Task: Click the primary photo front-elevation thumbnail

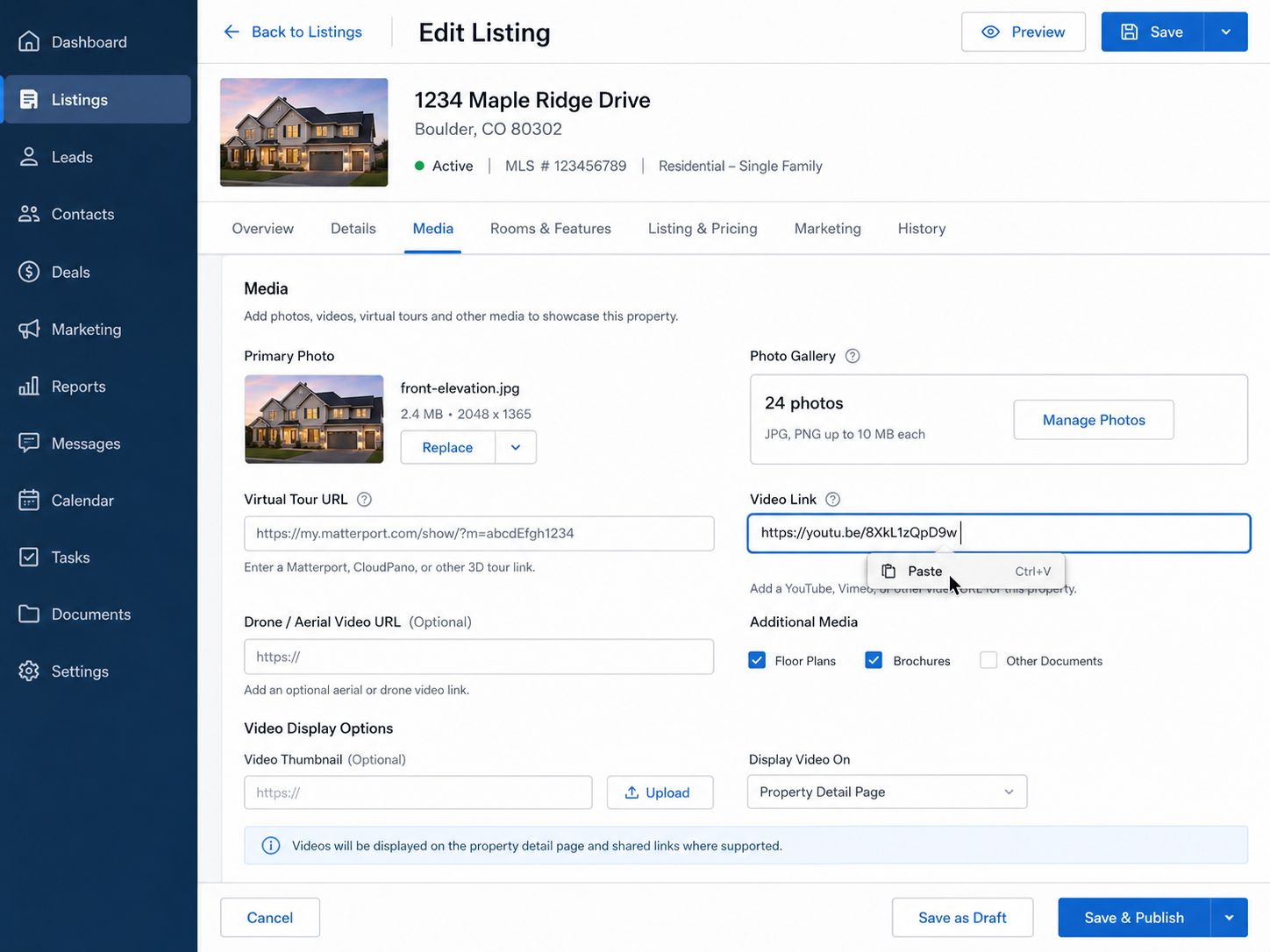Action: point(314,419)
